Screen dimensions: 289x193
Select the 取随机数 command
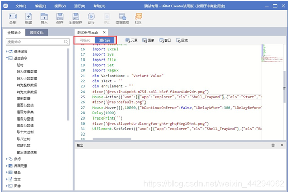(x=23, y=145)
